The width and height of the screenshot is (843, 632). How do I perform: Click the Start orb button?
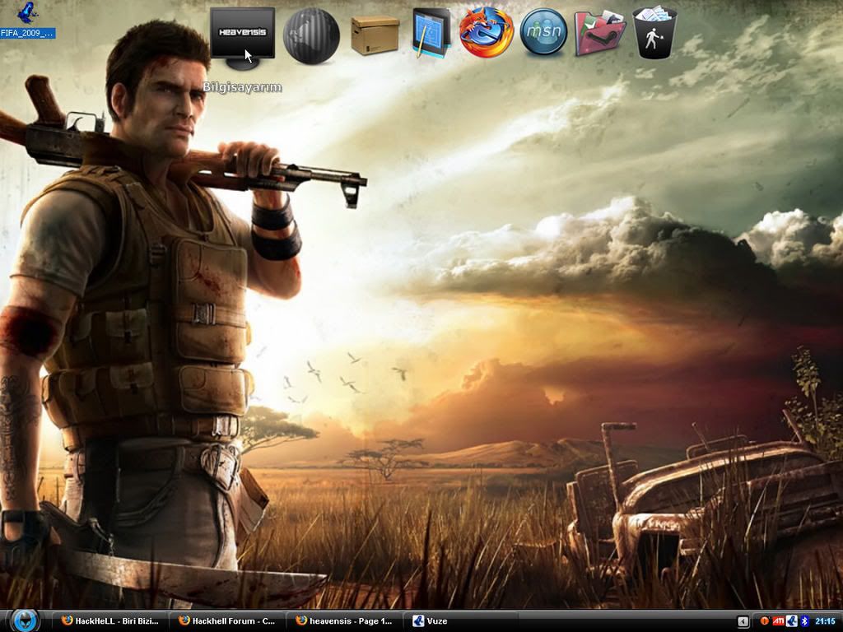pyautogui.click(x=26, y=620)
